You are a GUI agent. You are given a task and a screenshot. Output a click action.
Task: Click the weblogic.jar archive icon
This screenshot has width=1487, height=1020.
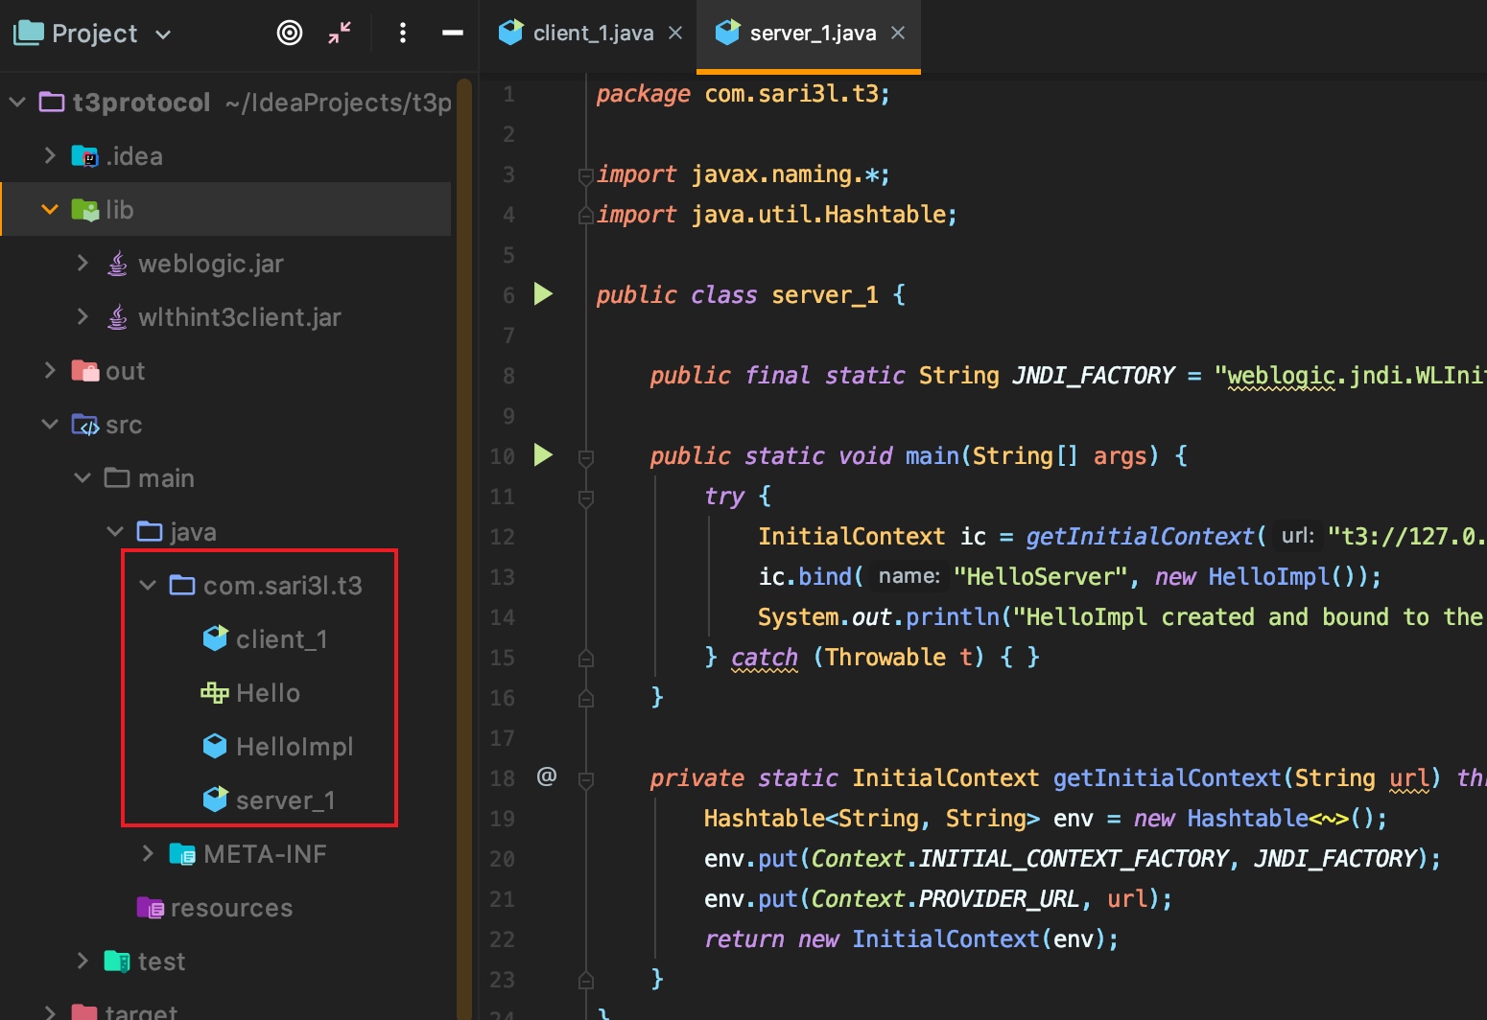coord(117,263)
